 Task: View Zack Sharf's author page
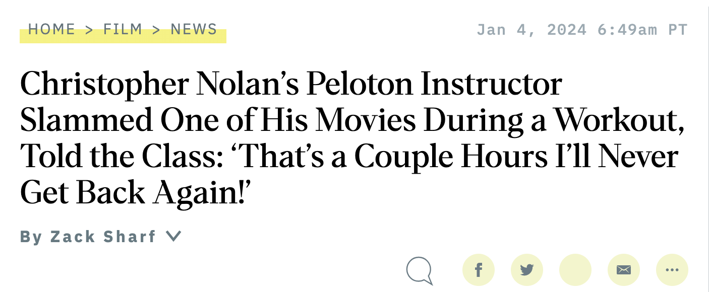tap(103, 236)
